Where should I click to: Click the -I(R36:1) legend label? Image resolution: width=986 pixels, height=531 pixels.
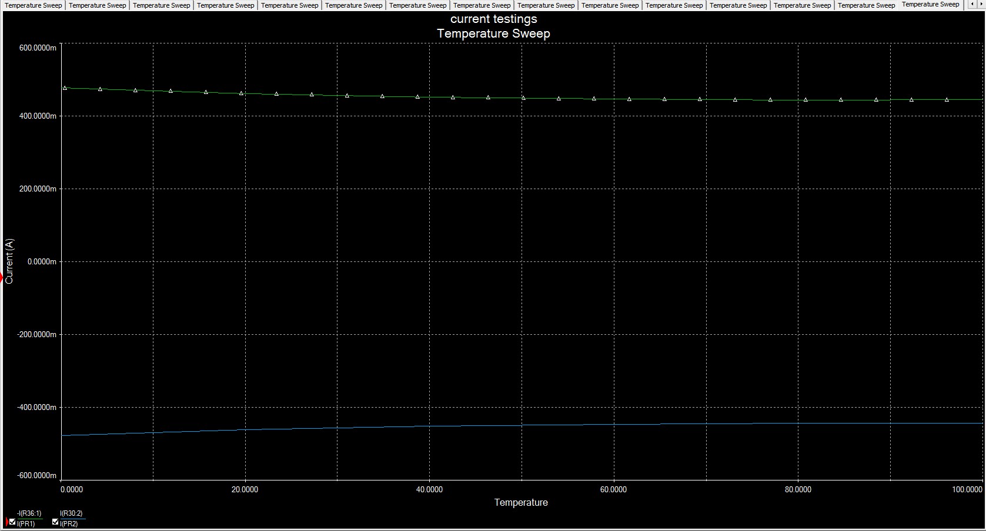[x=29, y=513]
